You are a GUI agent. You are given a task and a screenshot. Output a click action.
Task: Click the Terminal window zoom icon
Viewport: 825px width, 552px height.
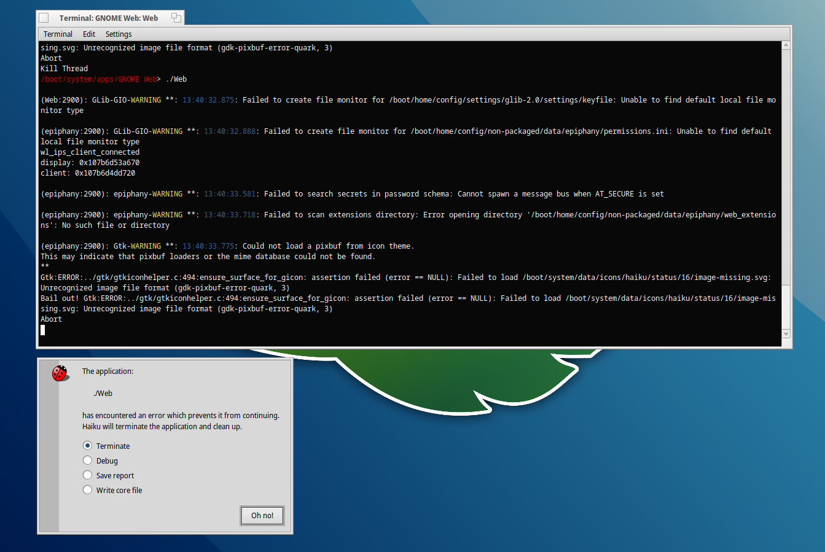[x=176, y=18]
